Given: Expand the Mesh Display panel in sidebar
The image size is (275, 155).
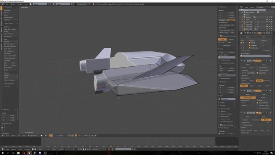Looking at the screenshot, I should coord(227,128).
